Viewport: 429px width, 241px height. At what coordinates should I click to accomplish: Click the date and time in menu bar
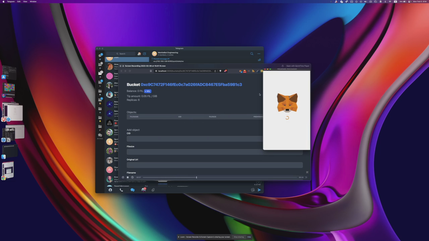420,2
